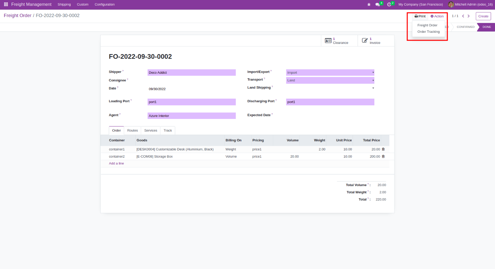Open the activities clock icon

click(389, 5)
